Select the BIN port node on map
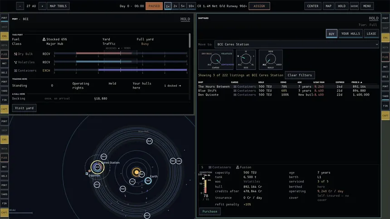 click(179, 161)
